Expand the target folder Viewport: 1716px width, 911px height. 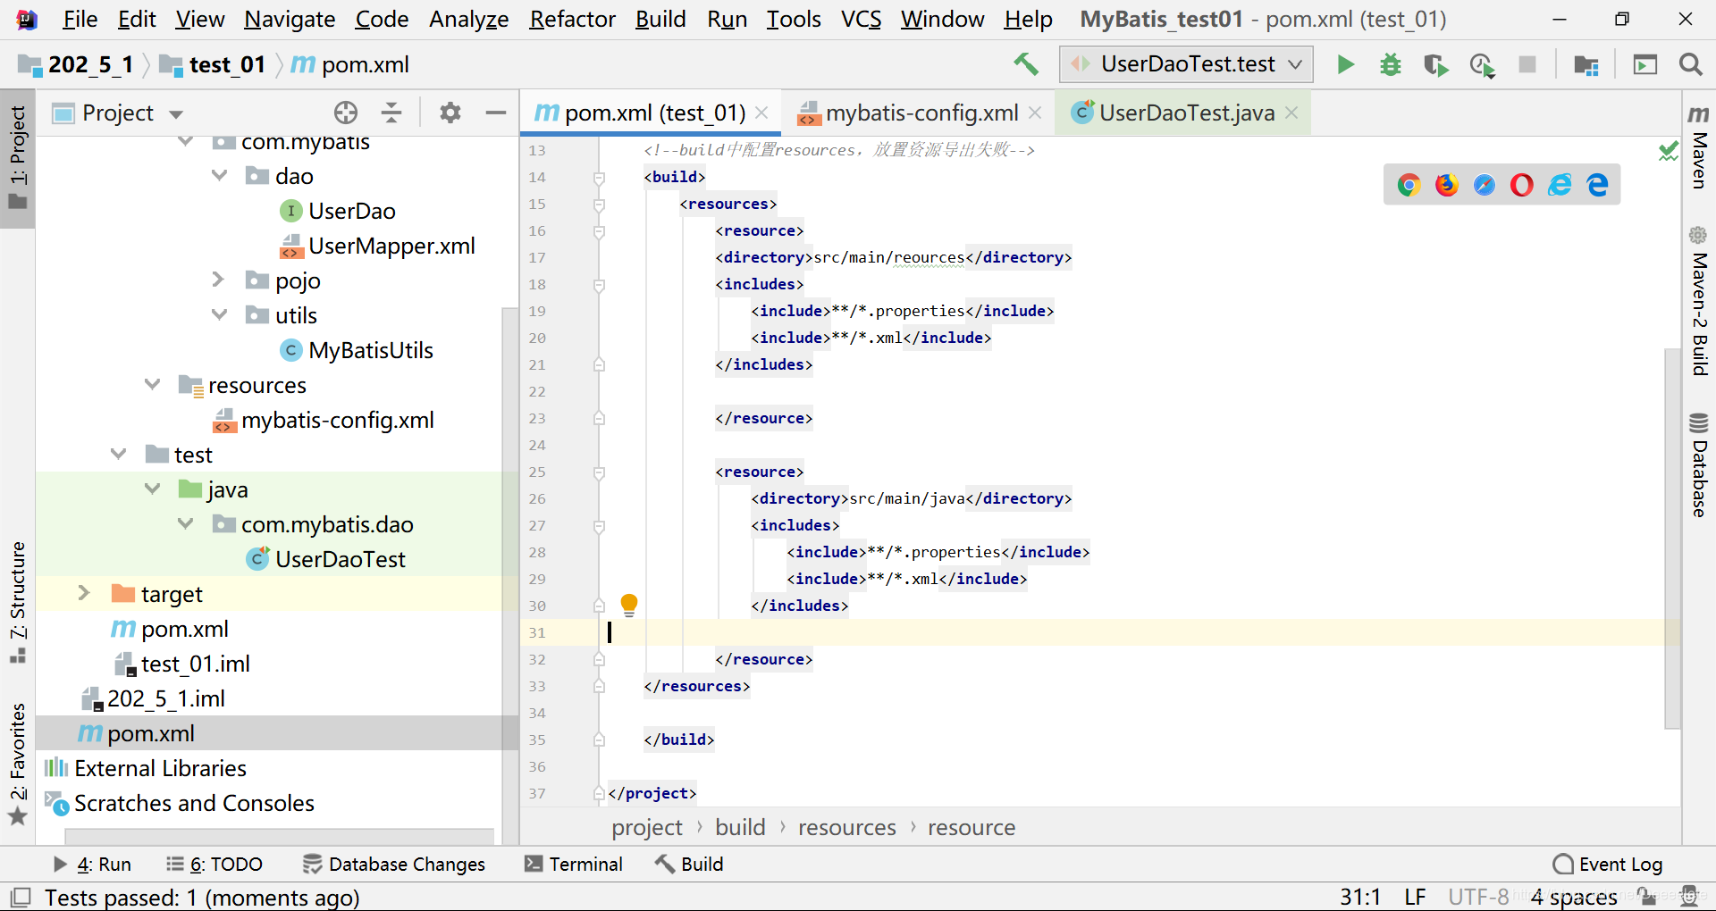click(x=84, y=593)
